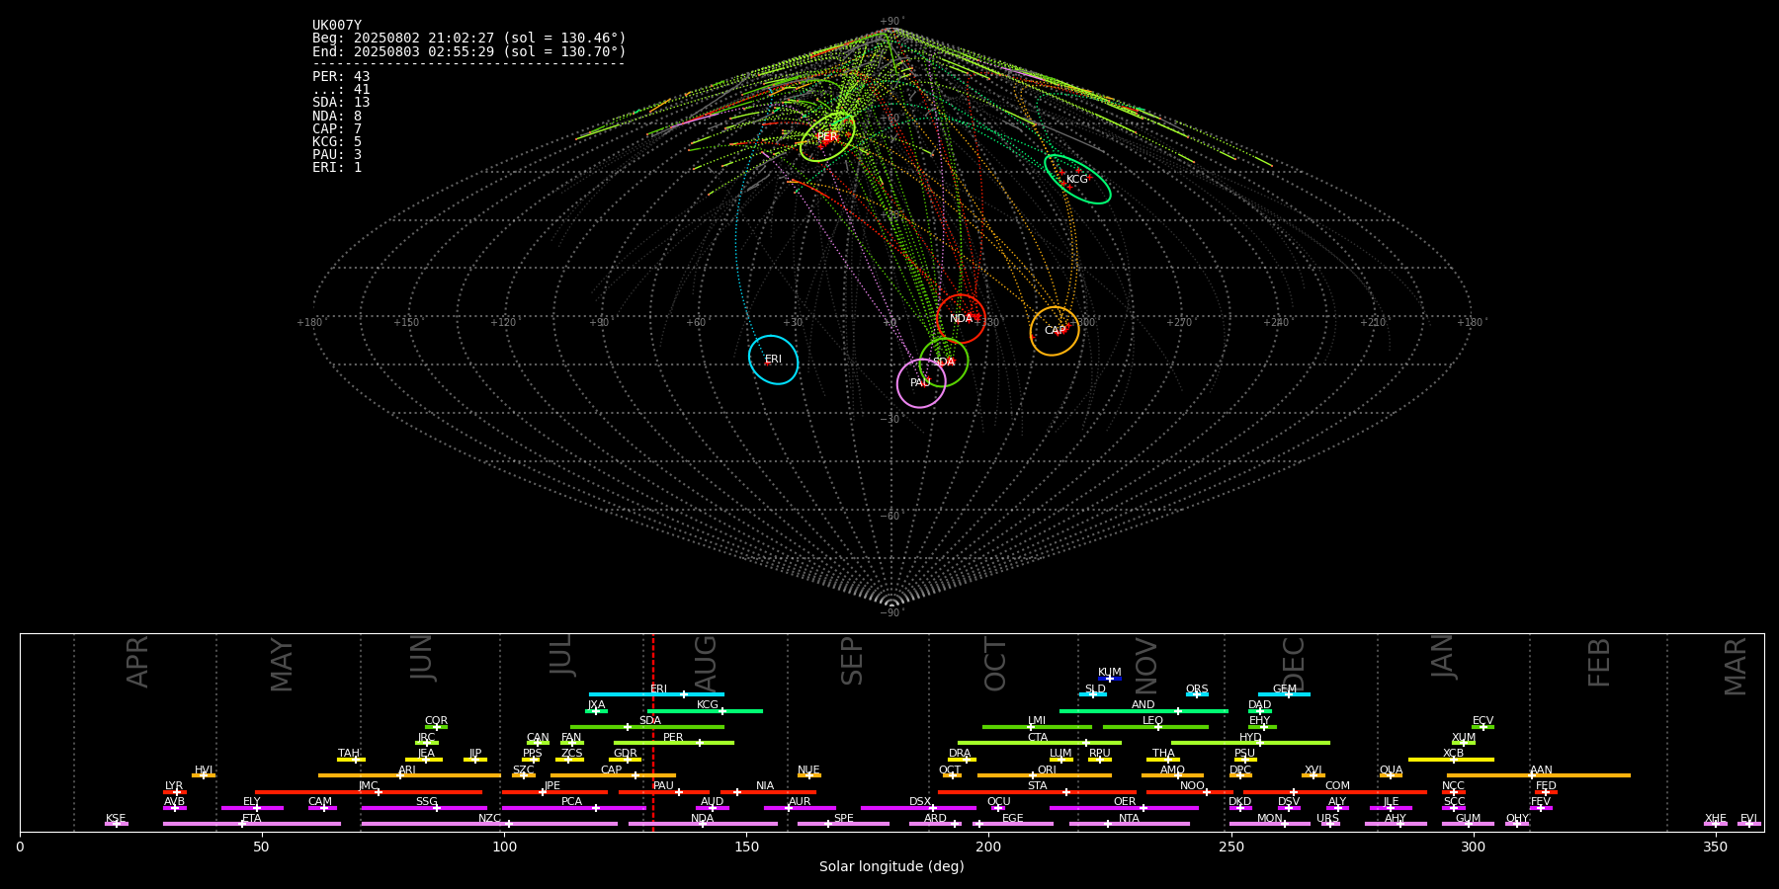Select the DEC month label in timeline
1779x889 pixels.
click(x=1293, y=663)
